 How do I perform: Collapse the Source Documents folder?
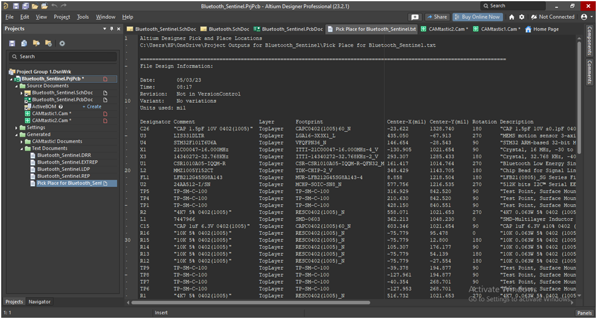click(15, 86)
